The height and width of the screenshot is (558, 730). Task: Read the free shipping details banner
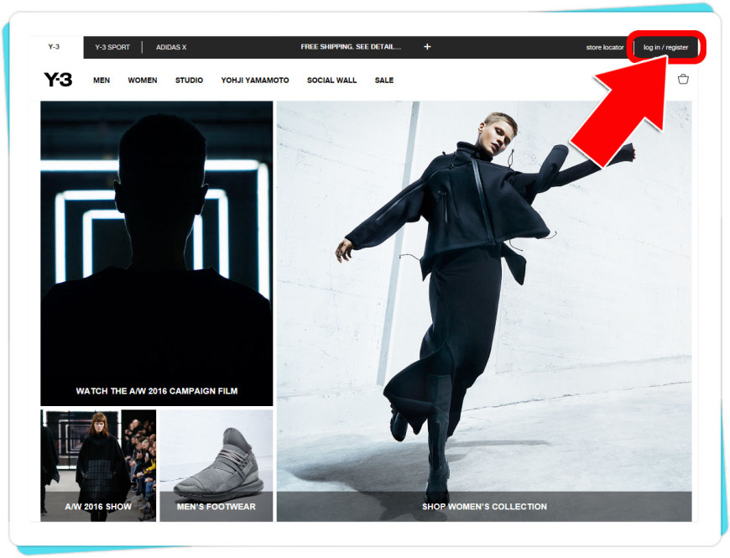click(351, 46)
